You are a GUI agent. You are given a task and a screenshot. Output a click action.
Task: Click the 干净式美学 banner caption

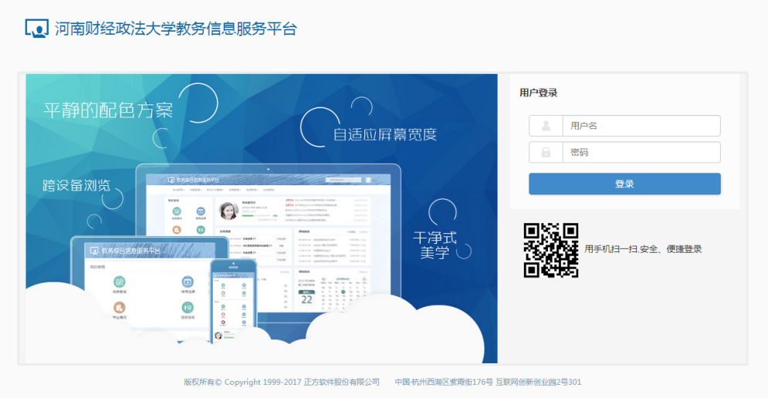[x=435, y=245]
